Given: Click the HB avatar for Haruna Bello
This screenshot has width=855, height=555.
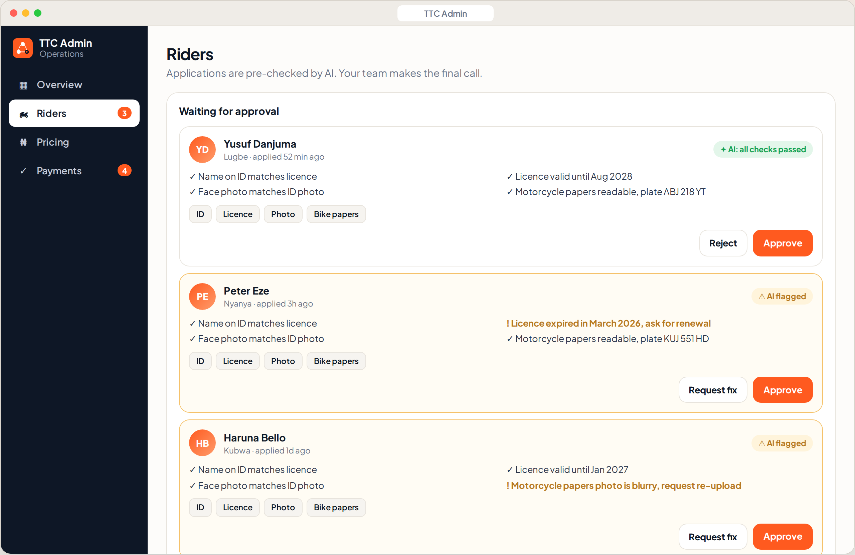Looking at the screenshot, I should click(202, 443).
